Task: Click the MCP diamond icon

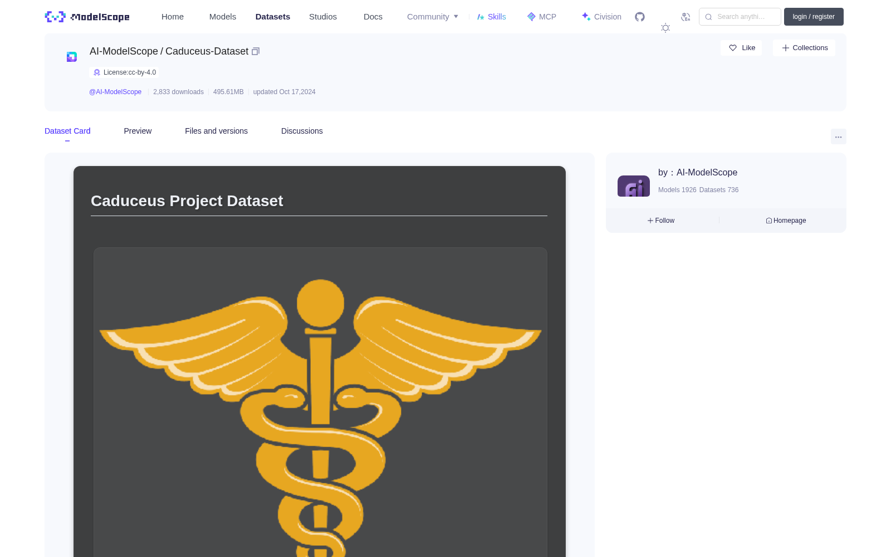Action: pos(531,17)
